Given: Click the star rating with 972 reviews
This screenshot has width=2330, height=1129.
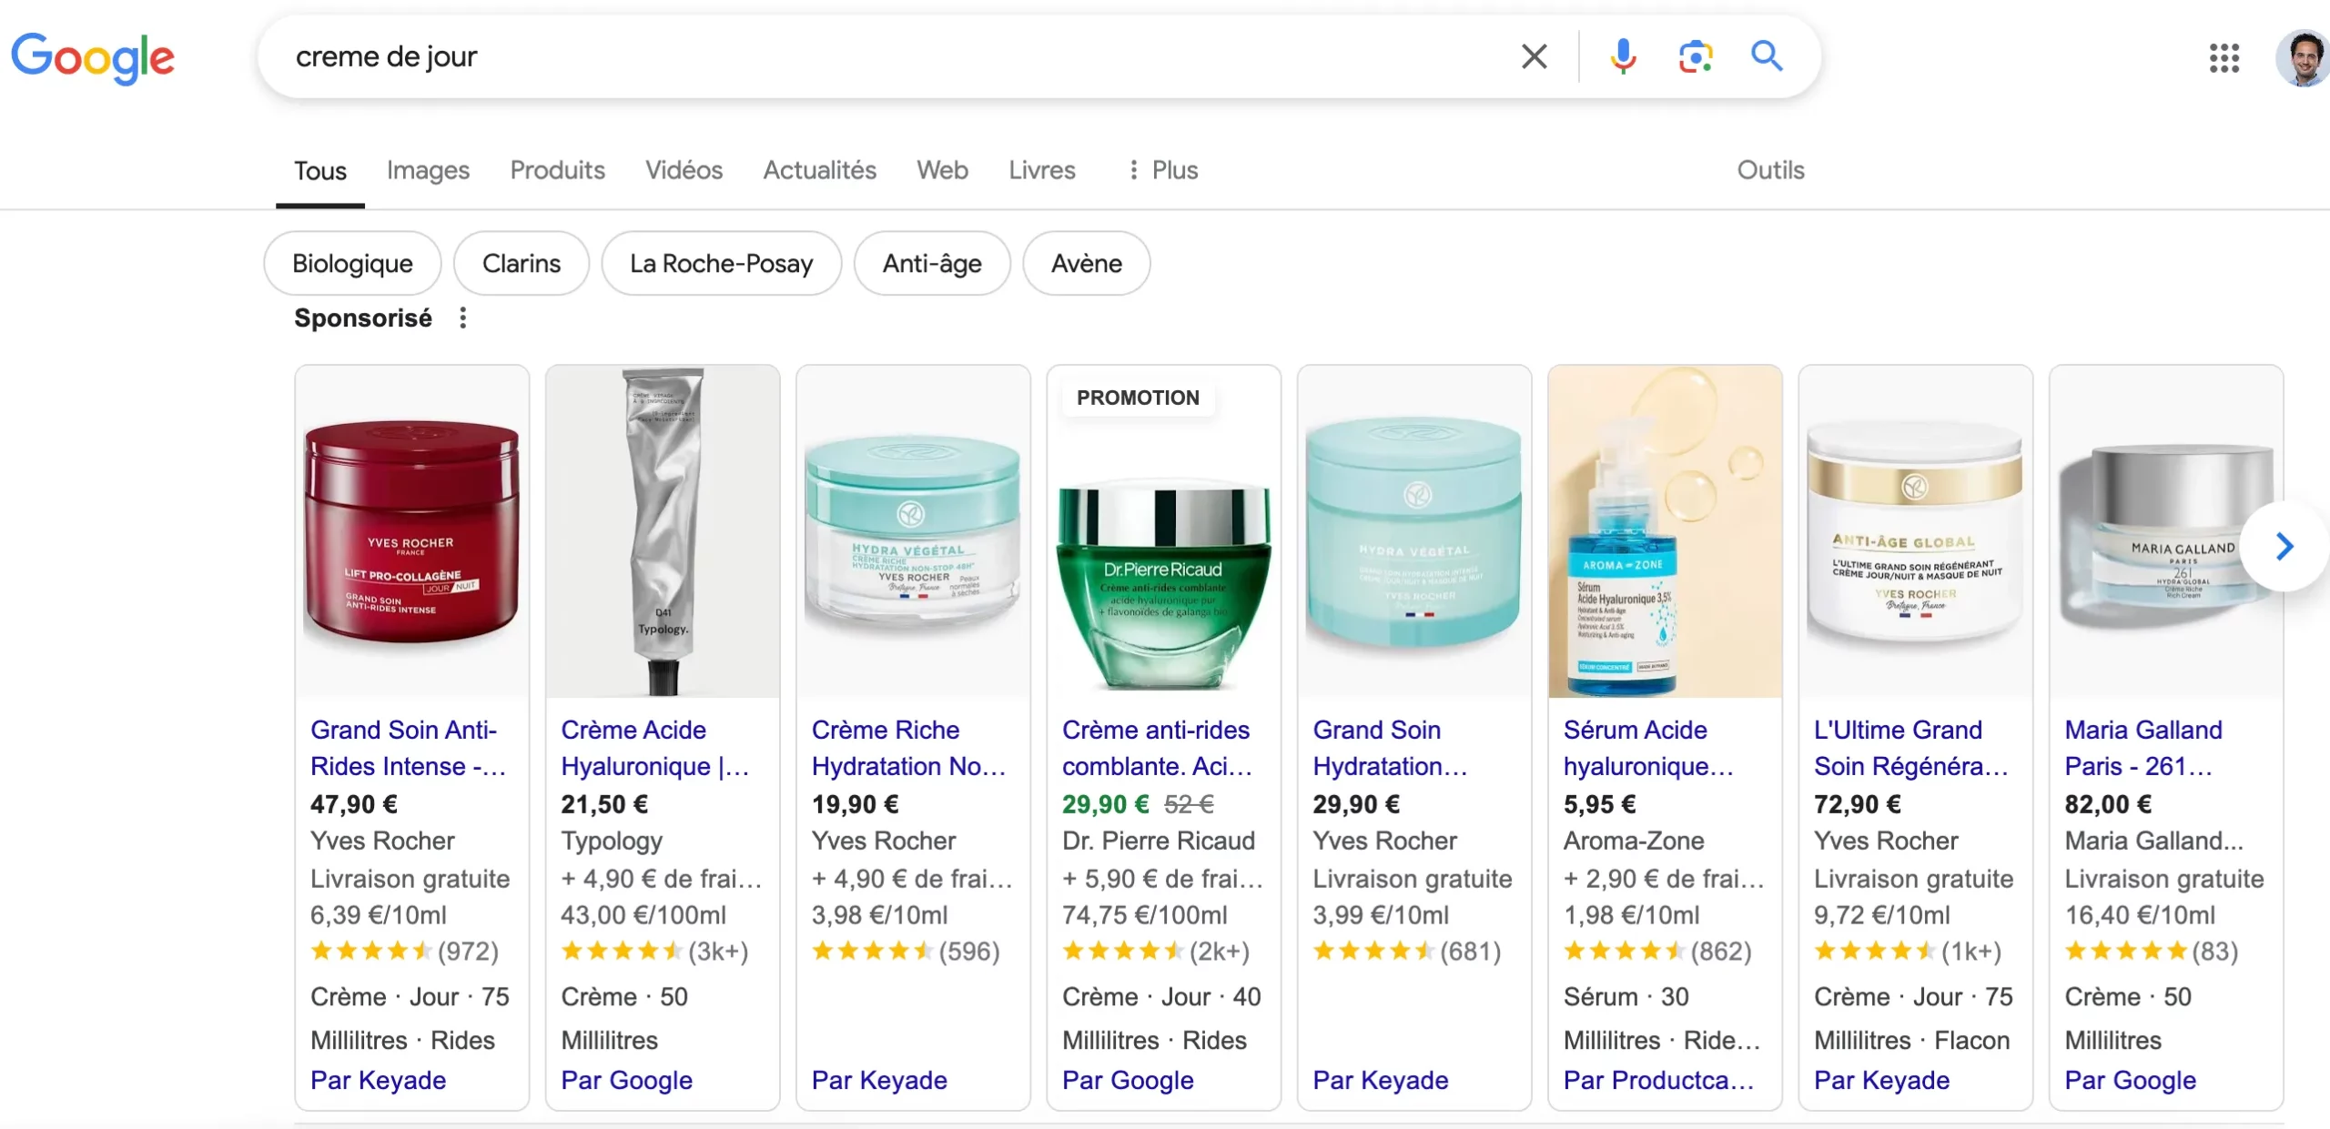Looking at the screenshot, I should point(404,952).
